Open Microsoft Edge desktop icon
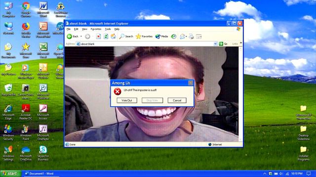Viewport: 316px width, 177px height. (8, 113)
